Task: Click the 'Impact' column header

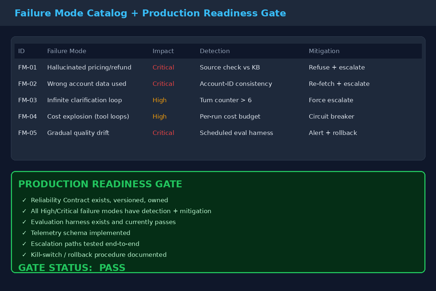Action: (163, 51)
